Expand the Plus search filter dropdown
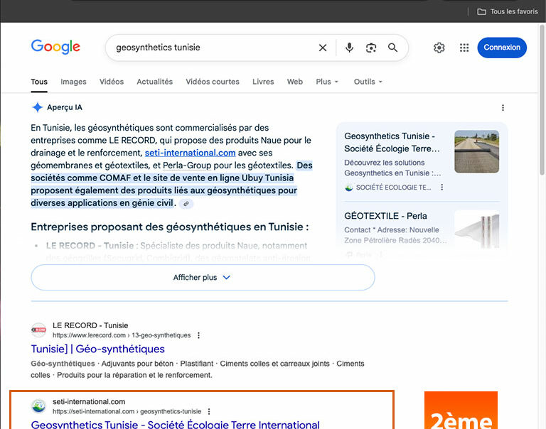 (327, 82)
